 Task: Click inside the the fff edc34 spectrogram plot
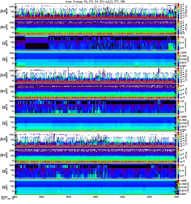coord(95,139)
